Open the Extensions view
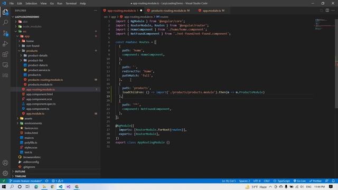Screen dimensions: 338x190 point(5,54)
